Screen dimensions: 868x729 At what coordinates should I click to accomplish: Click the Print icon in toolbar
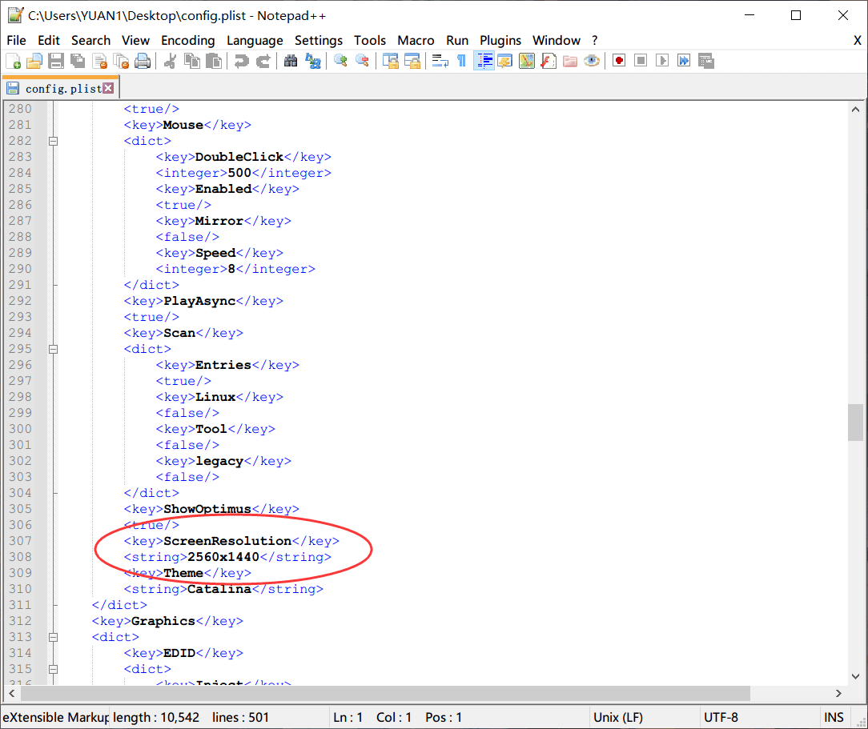143,61
